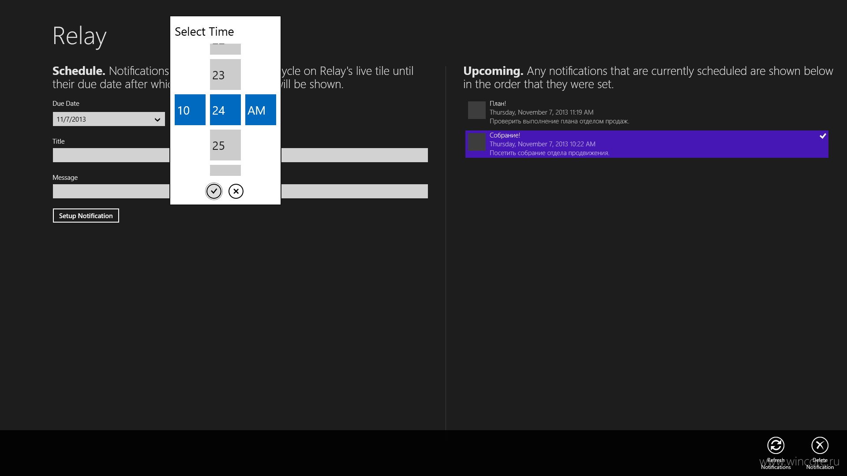Click date Thursday, November 7, 2013 10:22 AM

coord(542,144)
